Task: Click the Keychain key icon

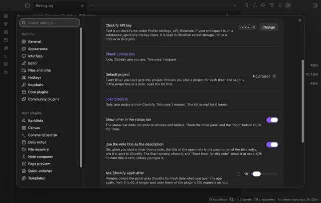Action: tap(24, 85)
